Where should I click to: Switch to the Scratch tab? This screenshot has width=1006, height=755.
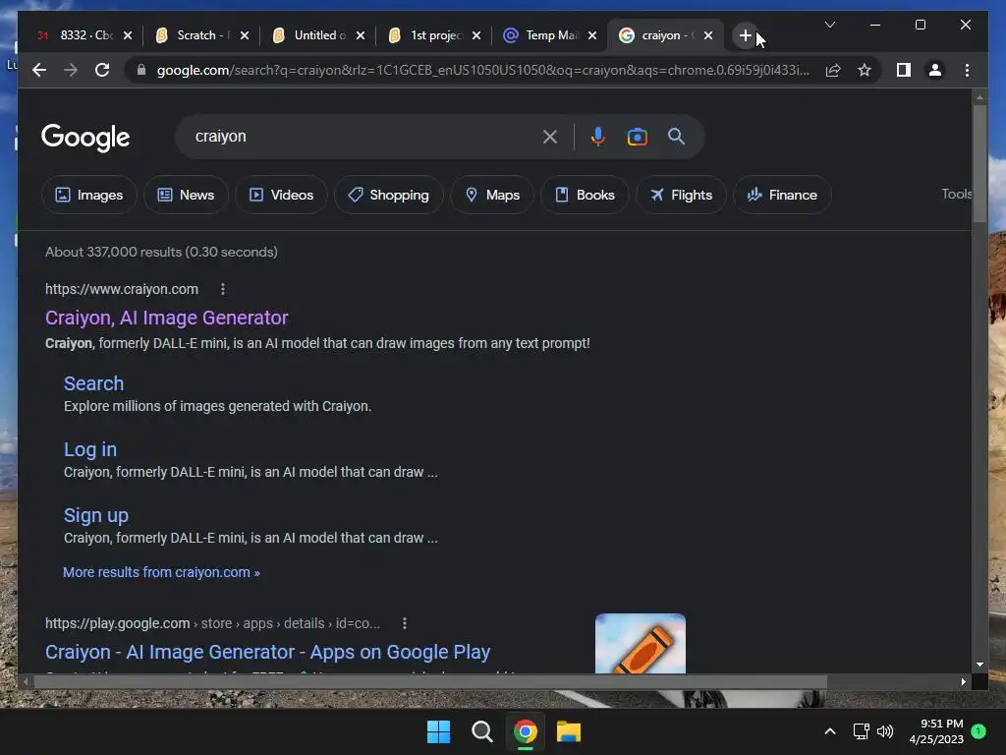(x=193, y=35)
